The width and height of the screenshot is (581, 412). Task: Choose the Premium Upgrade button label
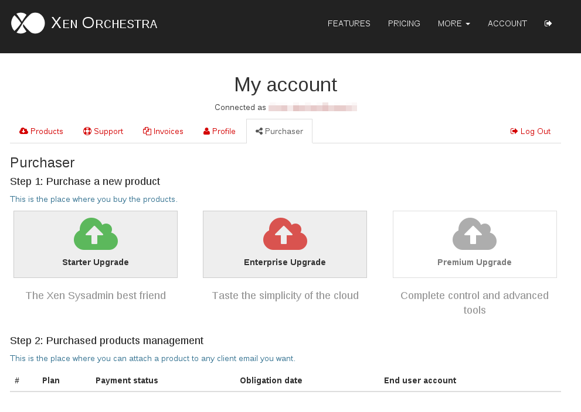(x=474, y=262)
